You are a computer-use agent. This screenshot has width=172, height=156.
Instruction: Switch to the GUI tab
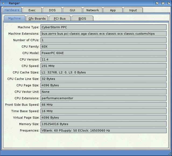coord(72,10)
